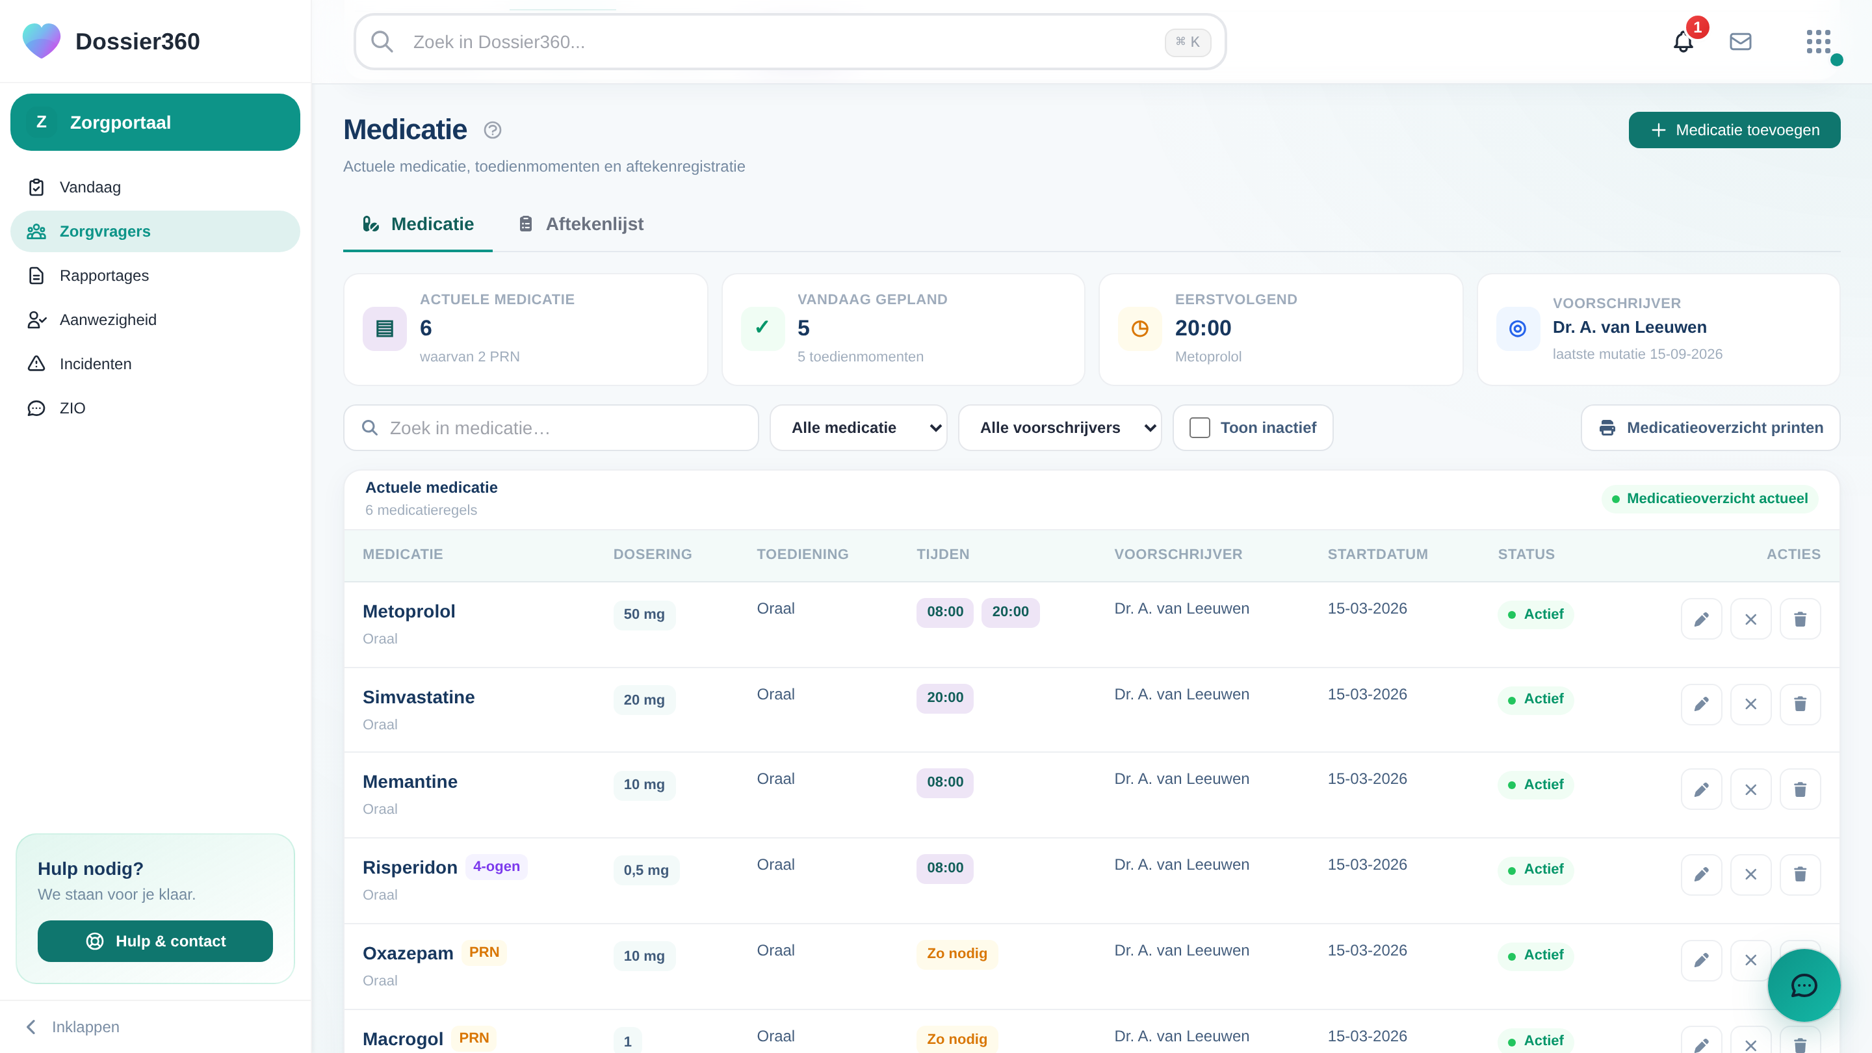Viewport: 1872px width, 1053px height.
Task: Expand the Alle voorschrijvers dropdown
Action: [x=1059, y=427]
